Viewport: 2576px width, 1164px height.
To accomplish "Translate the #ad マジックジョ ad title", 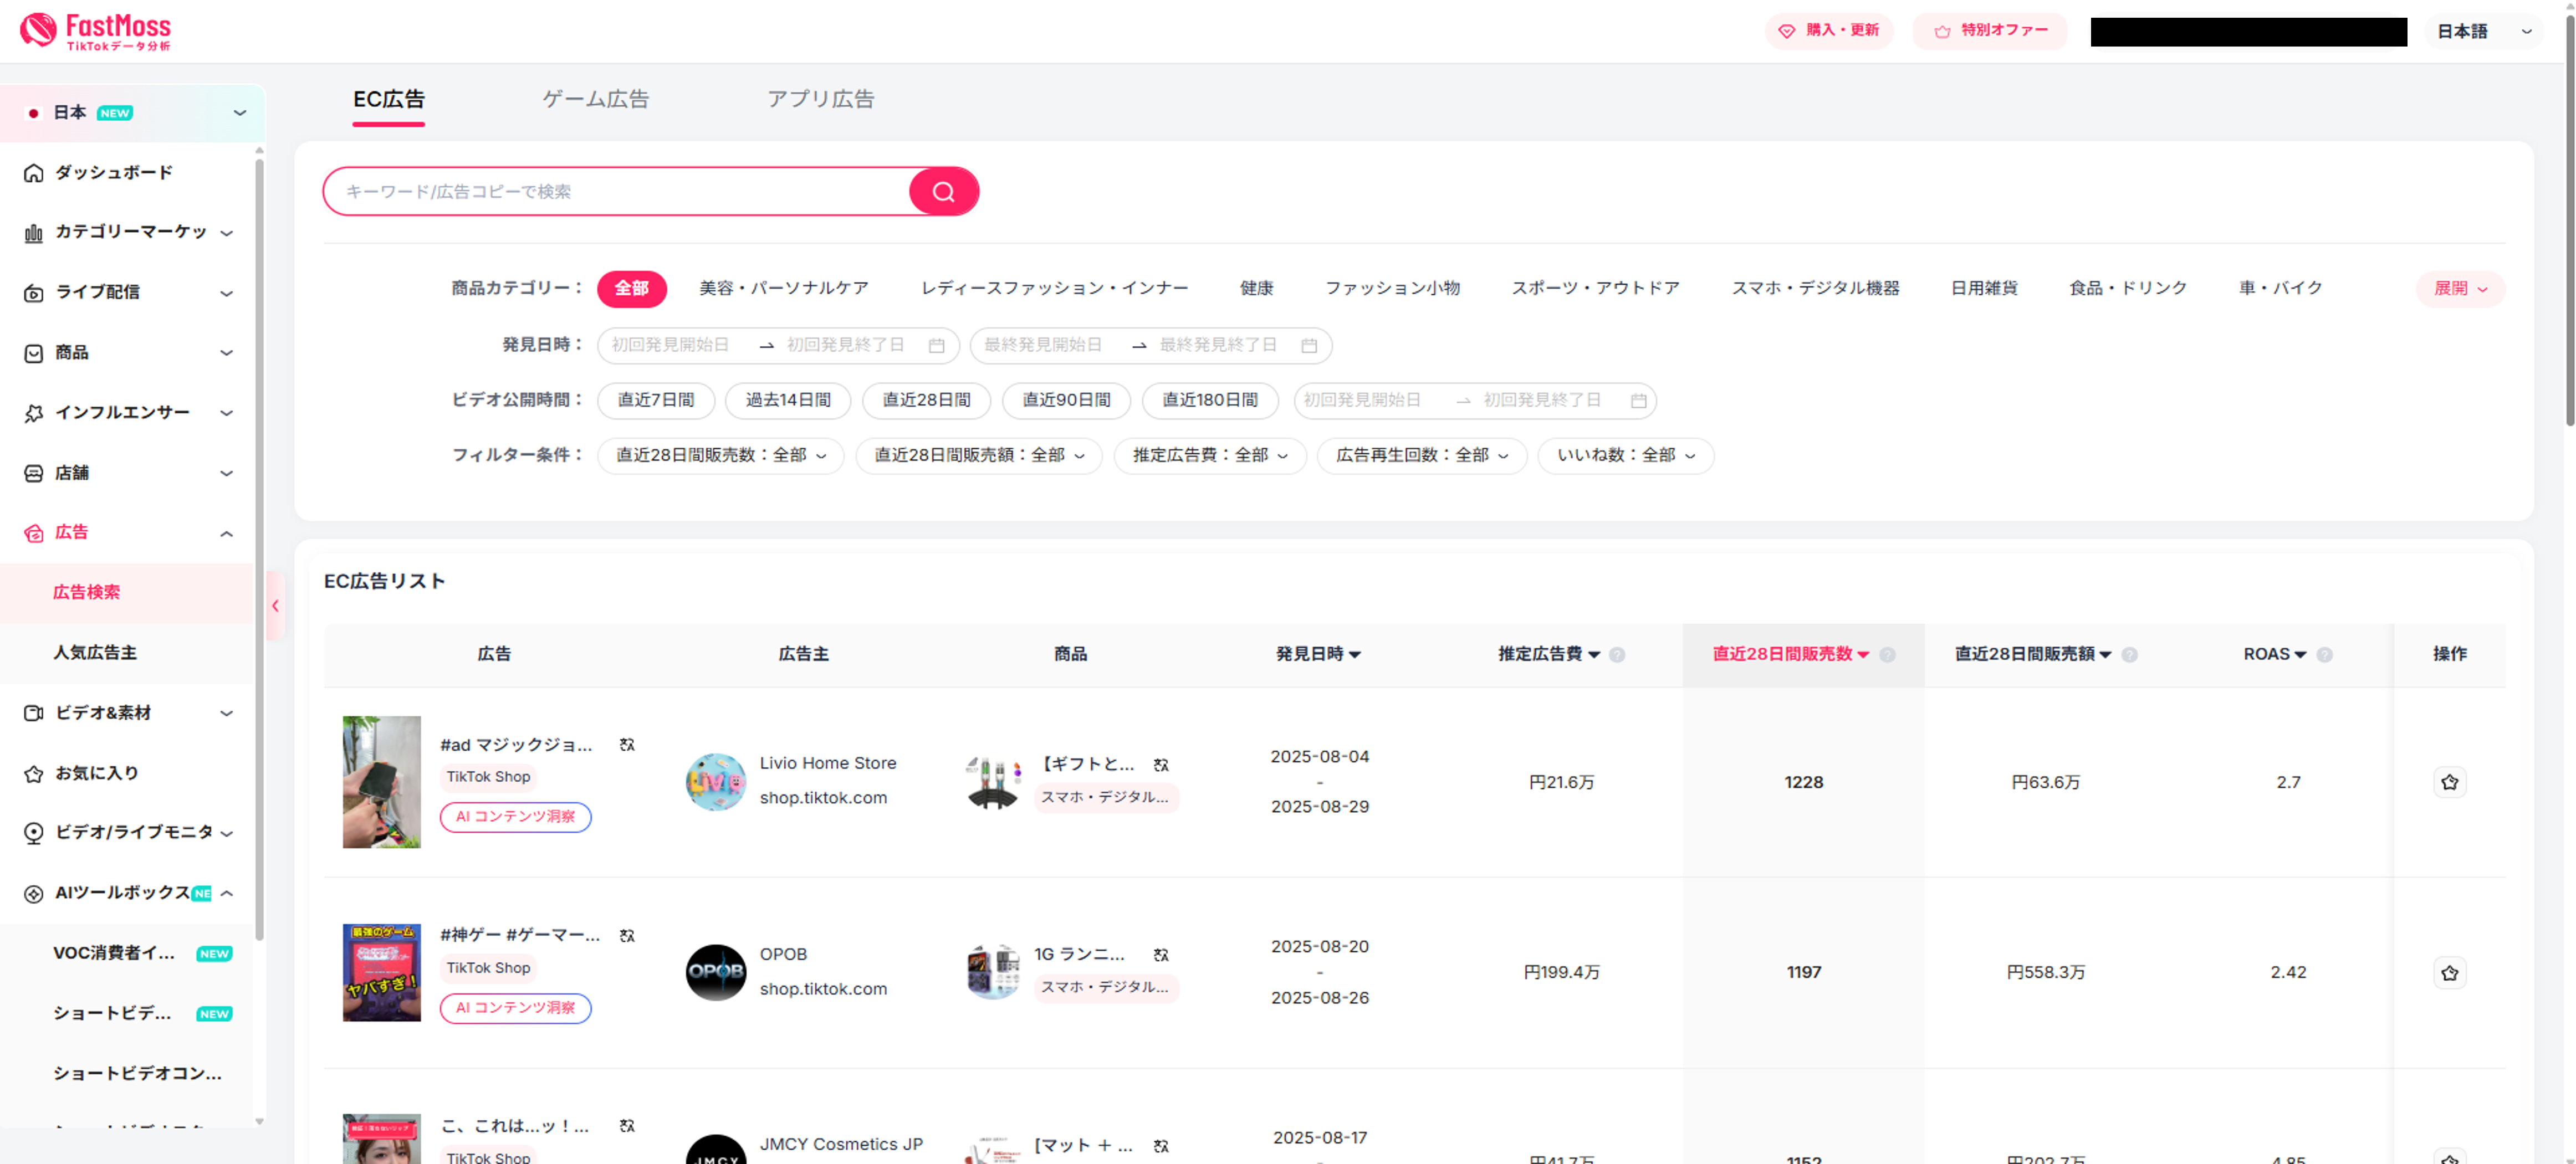I will pos(627,745).
